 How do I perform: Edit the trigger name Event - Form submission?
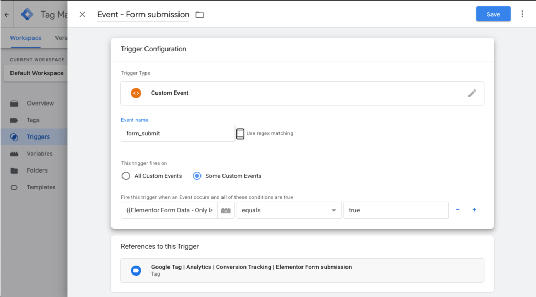143,14
